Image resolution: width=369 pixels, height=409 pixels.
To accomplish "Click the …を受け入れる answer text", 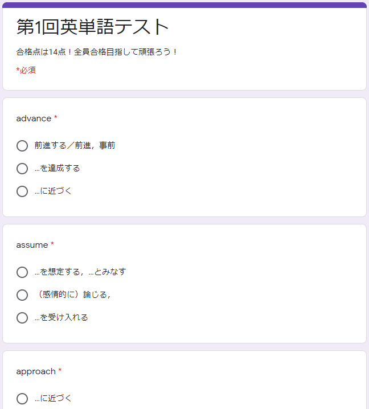I will tap(61, 317).
